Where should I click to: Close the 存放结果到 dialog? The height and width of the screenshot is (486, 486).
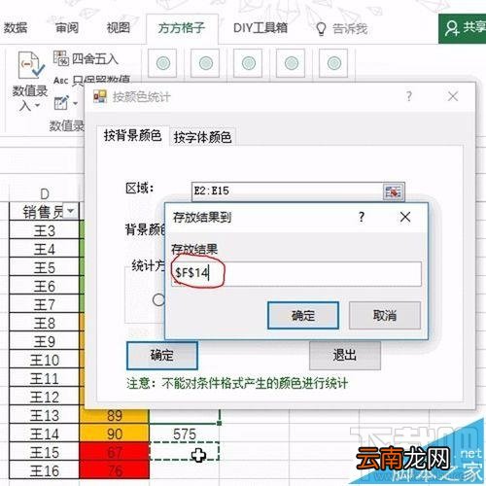click(405, 217)
